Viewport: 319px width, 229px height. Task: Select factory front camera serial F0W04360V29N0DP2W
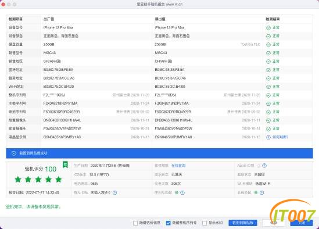click(x=62, y=129)
